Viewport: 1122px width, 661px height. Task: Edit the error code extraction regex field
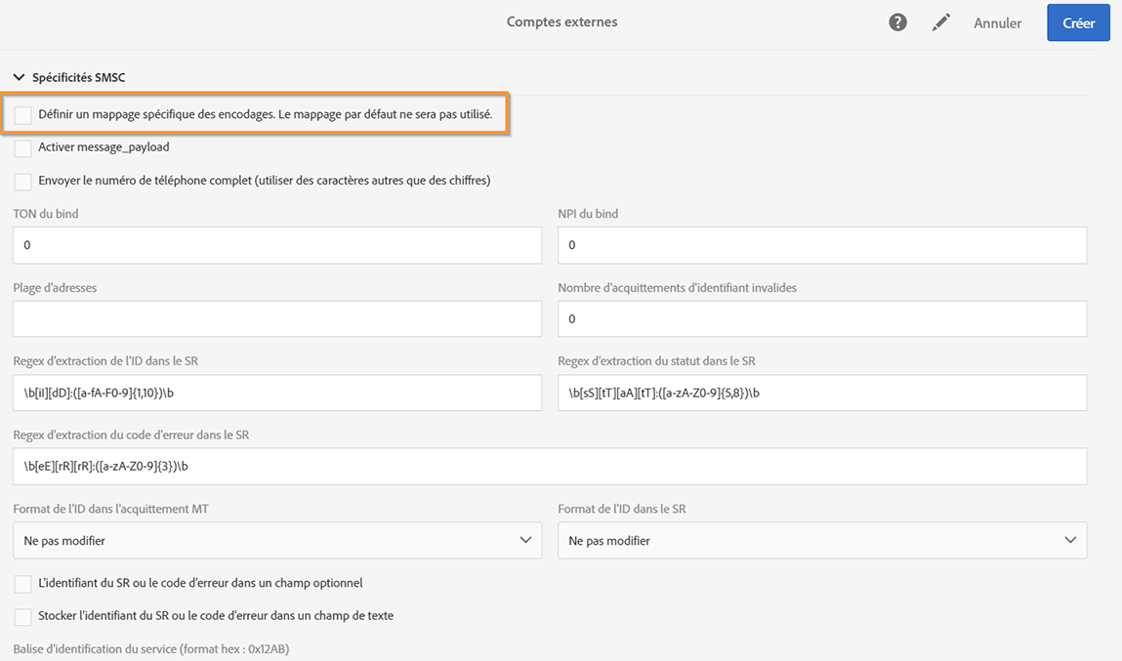(550, 467)
